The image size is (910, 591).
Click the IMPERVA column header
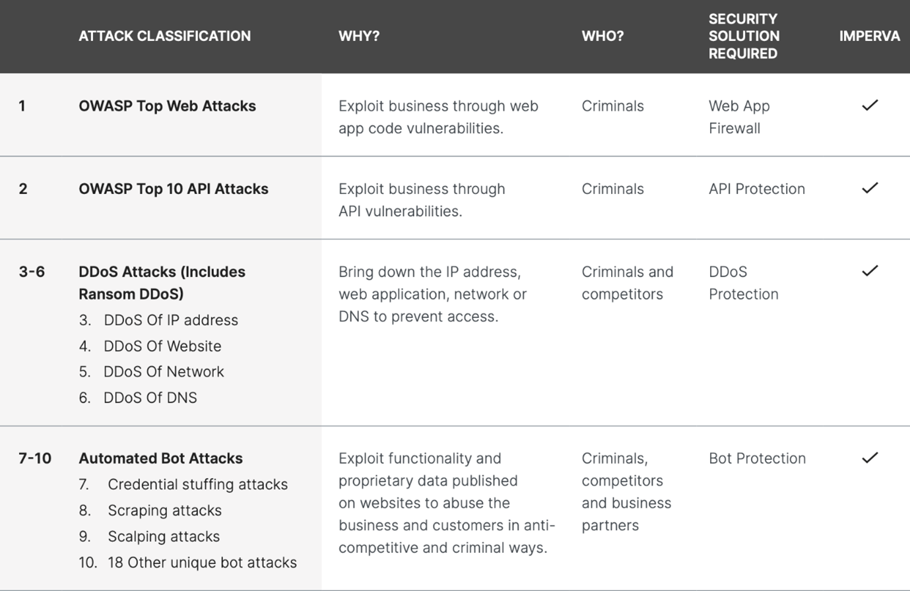[x=869, y=36]
